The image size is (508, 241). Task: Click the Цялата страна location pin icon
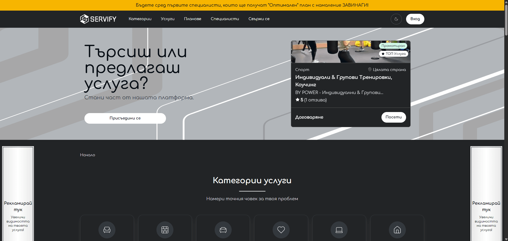pyautogui.click(x=370, y=69)
